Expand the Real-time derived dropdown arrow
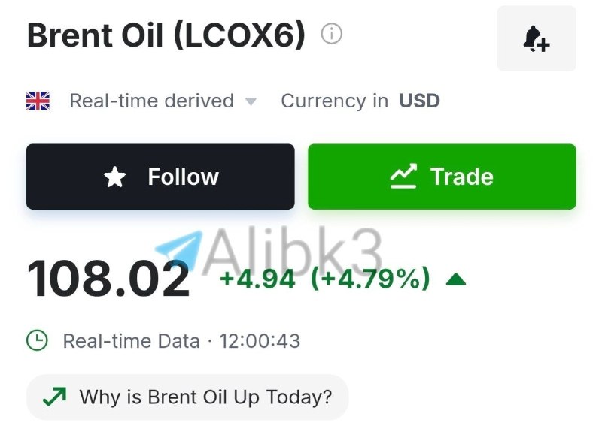This screenshot has width=602, height=444. point(251,101)
